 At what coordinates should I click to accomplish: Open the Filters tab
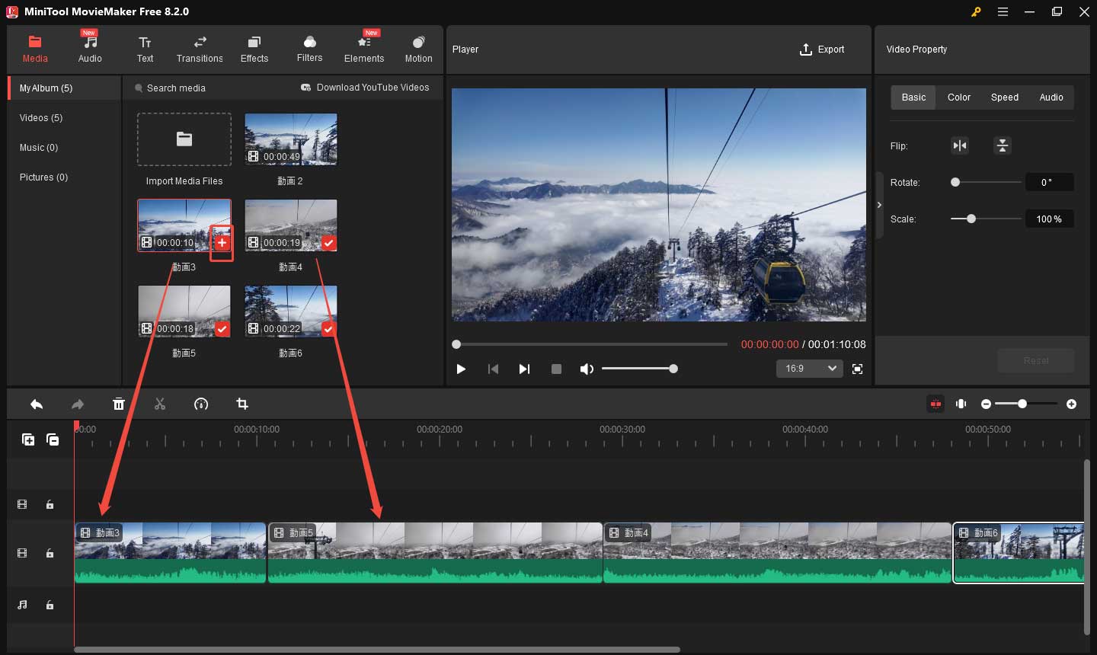tap(309, 49)
